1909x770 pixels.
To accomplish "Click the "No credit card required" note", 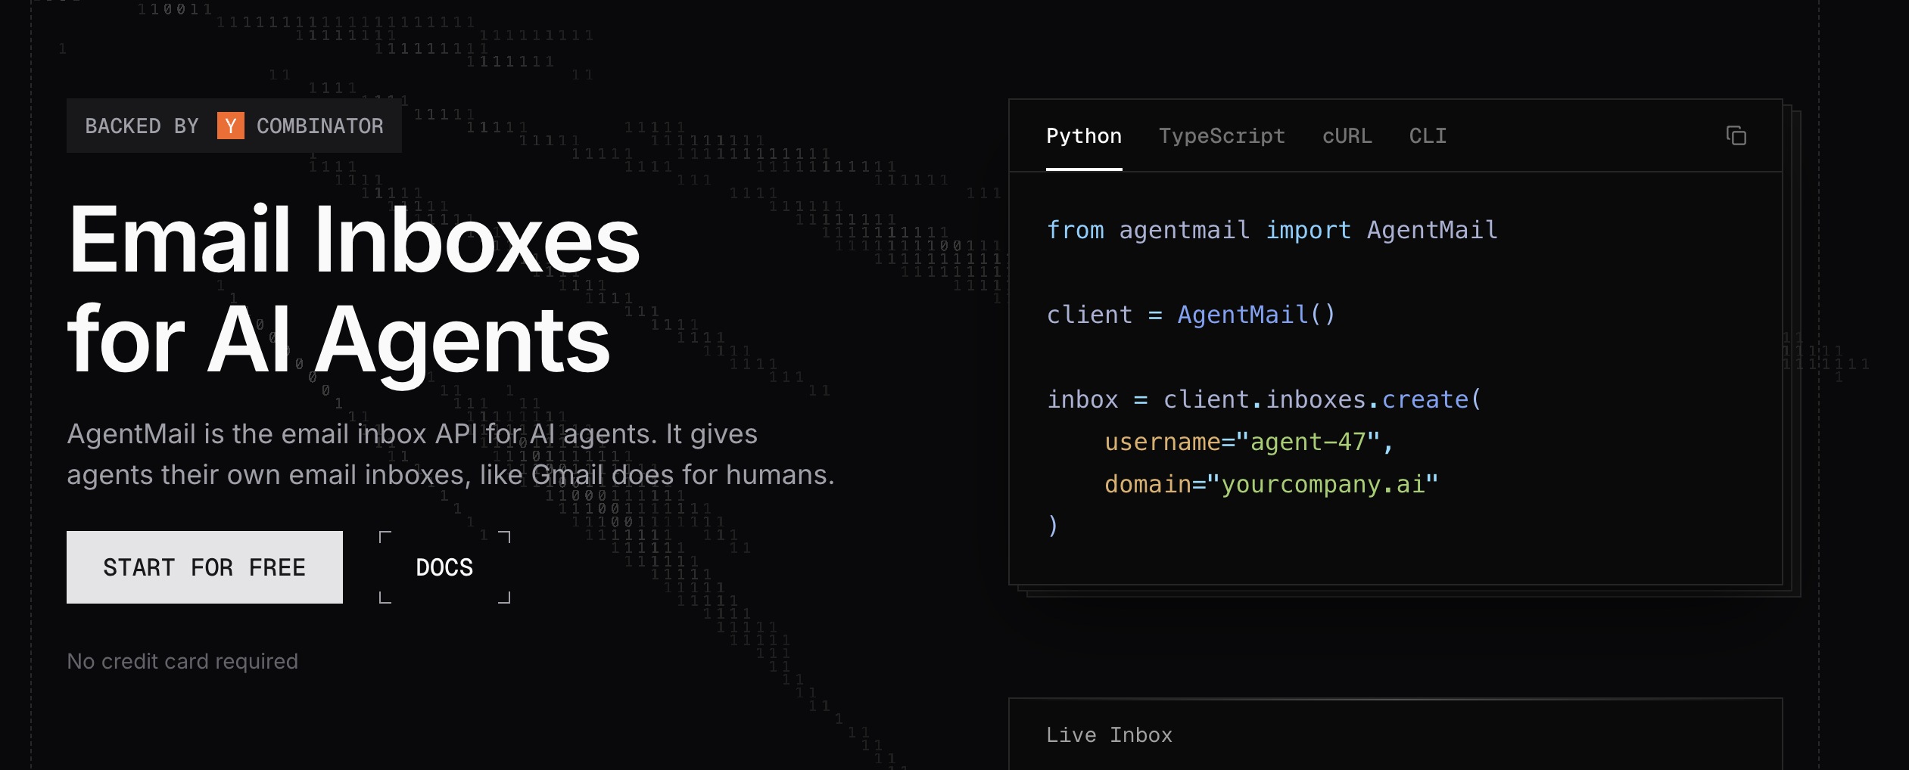I will [x=182, y=661].
